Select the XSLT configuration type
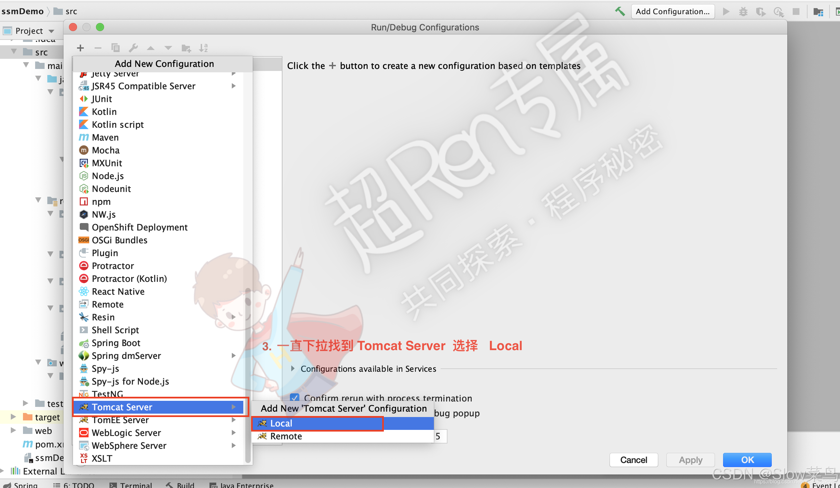Viewport: 840px width, 488px height. pos(158,458)
